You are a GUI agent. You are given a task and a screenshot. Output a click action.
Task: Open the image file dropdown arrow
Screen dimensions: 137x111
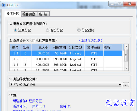[x=120, y=85]
